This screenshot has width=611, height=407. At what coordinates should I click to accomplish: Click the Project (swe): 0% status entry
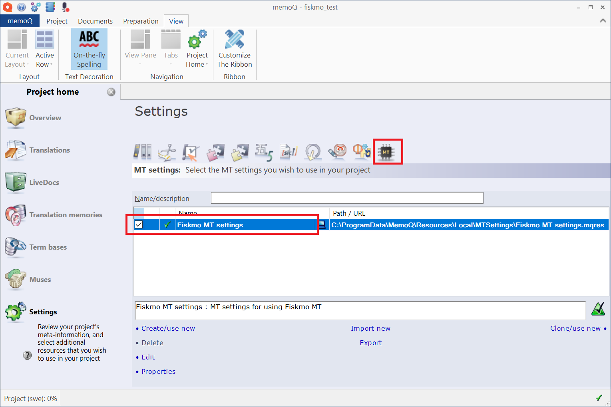point(30,398)
